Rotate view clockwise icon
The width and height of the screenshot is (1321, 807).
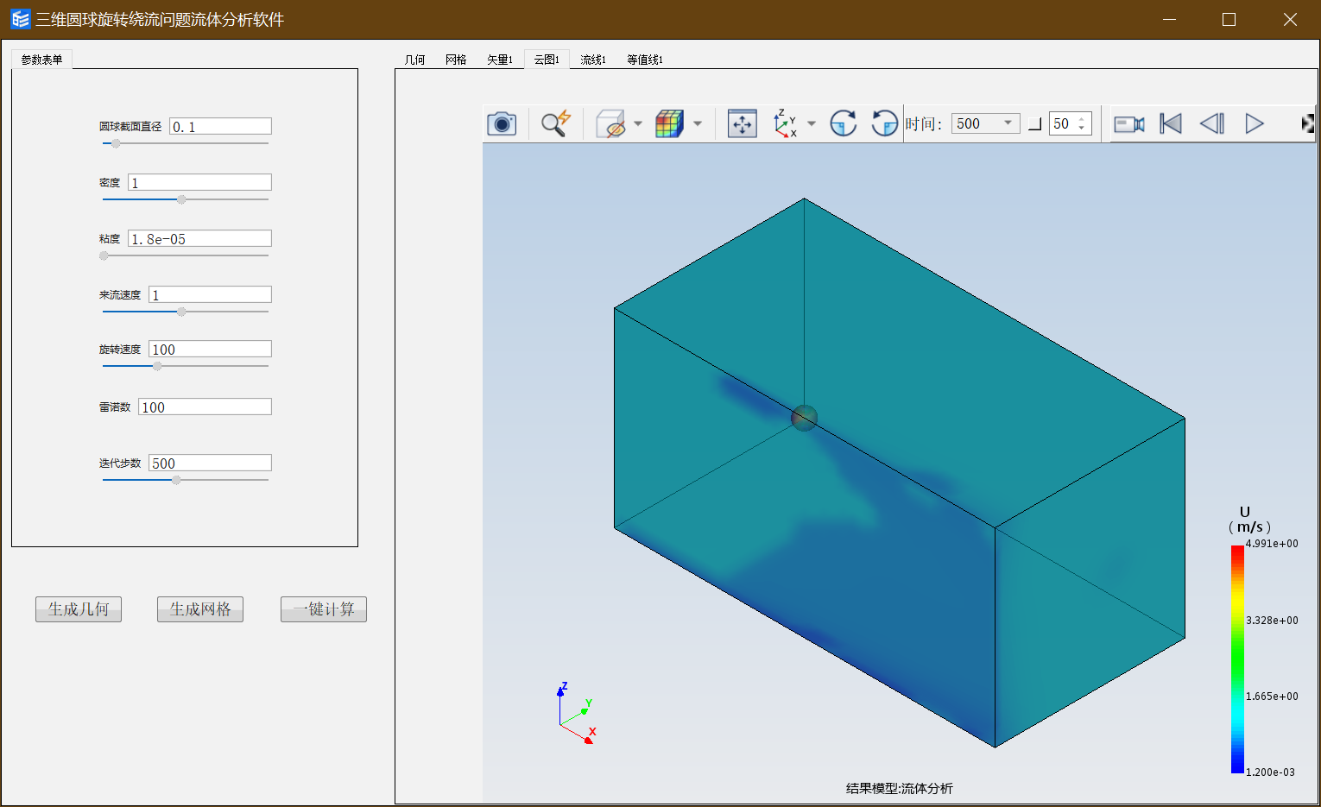click(x=844, y=123)
